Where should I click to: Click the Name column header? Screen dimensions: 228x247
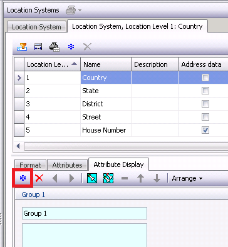click(x=106, y=64)
